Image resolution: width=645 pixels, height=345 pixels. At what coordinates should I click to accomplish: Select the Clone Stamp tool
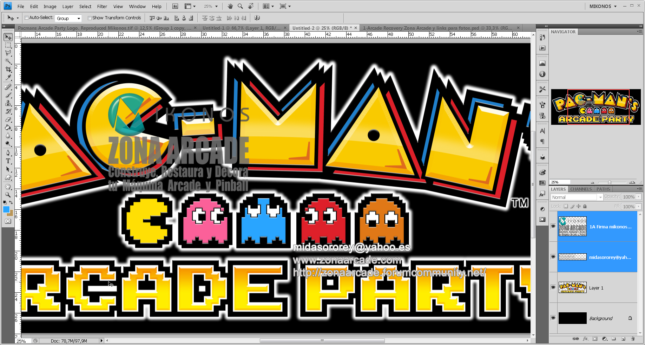click(x=8, y=103)
